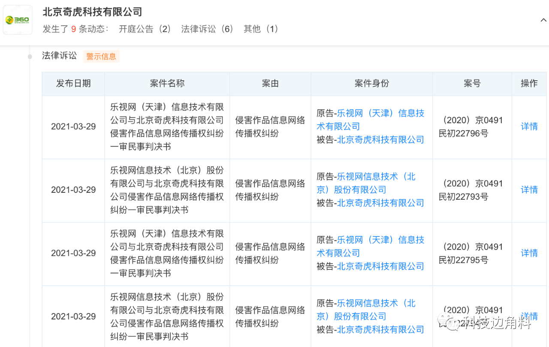This screenshot has height=347, width=549.
Task: Open the 开庭公告 (2) filter
Action: coord(145,29)
